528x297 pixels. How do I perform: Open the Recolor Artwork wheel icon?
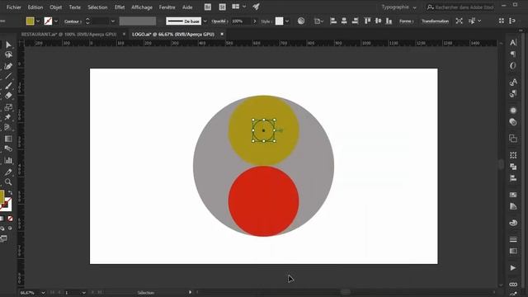tap(301, 21)
